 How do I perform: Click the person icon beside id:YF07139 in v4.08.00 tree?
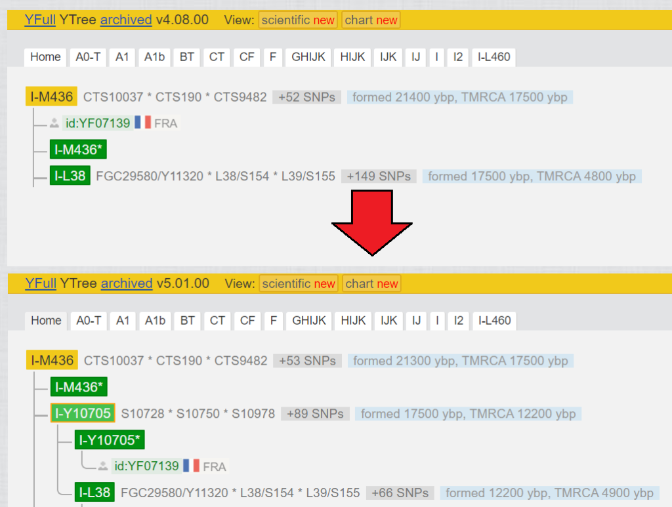tap(54, 123)
